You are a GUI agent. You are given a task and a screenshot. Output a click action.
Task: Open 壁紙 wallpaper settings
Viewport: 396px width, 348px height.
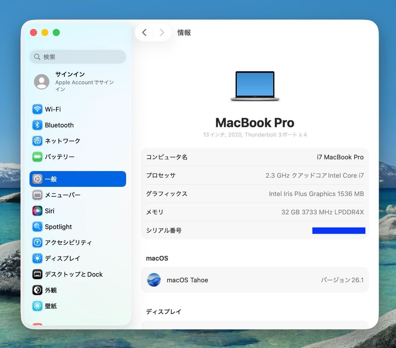click(51, 306)
